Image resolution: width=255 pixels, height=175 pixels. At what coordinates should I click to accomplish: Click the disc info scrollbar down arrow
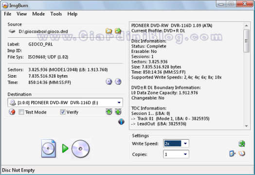click(x=246, y=126)
